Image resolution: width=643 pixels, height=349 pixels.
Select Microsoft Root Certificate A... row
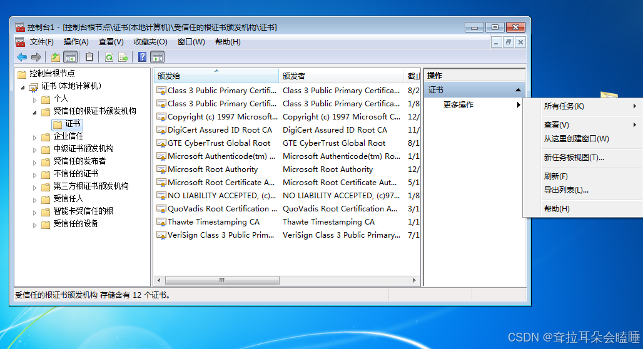click(x=288, y=183)
